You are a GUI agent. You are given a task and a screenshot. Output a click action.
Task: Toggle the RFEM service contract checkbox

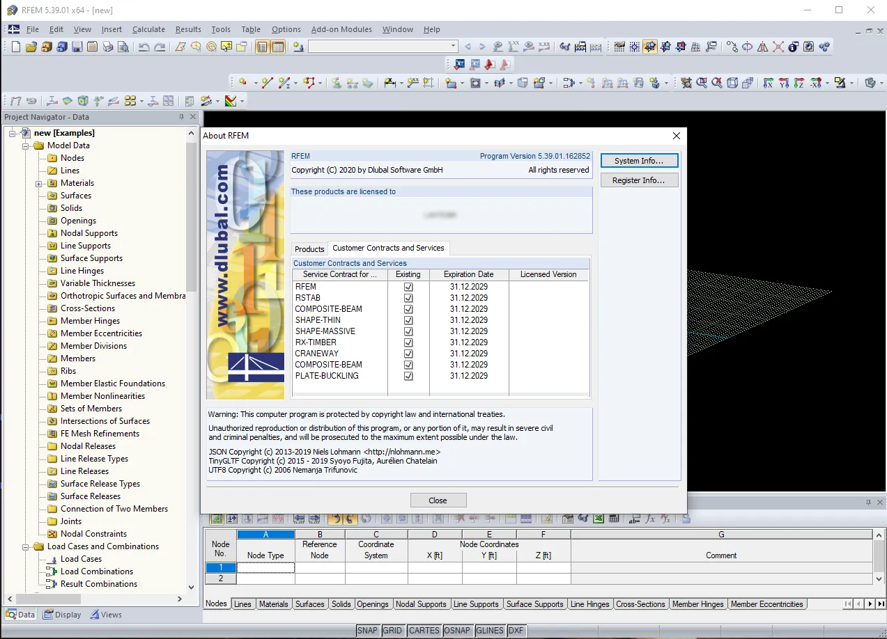pyautogui.click(x=408, y=287)
